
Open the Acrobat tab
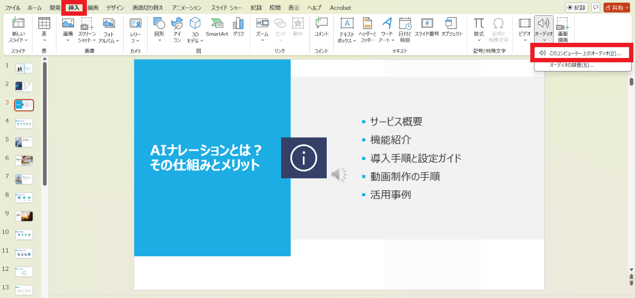pyautogui.click(x=341, y=8)
